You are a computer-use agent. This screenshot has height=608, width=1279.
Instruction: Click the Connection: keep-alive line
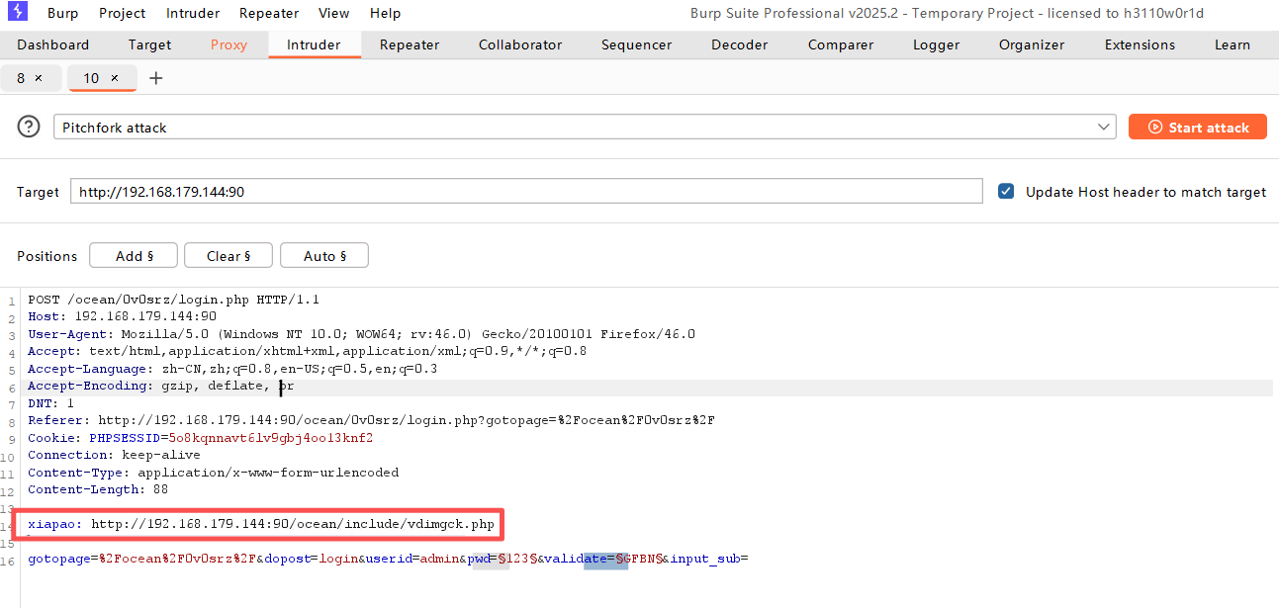(114, 455)
